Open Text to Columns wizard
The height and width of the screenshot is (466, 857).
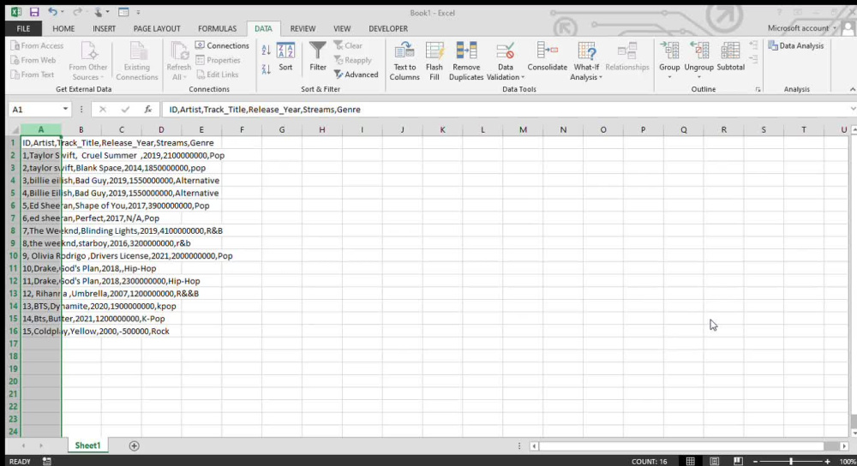[x=405, y=61]
